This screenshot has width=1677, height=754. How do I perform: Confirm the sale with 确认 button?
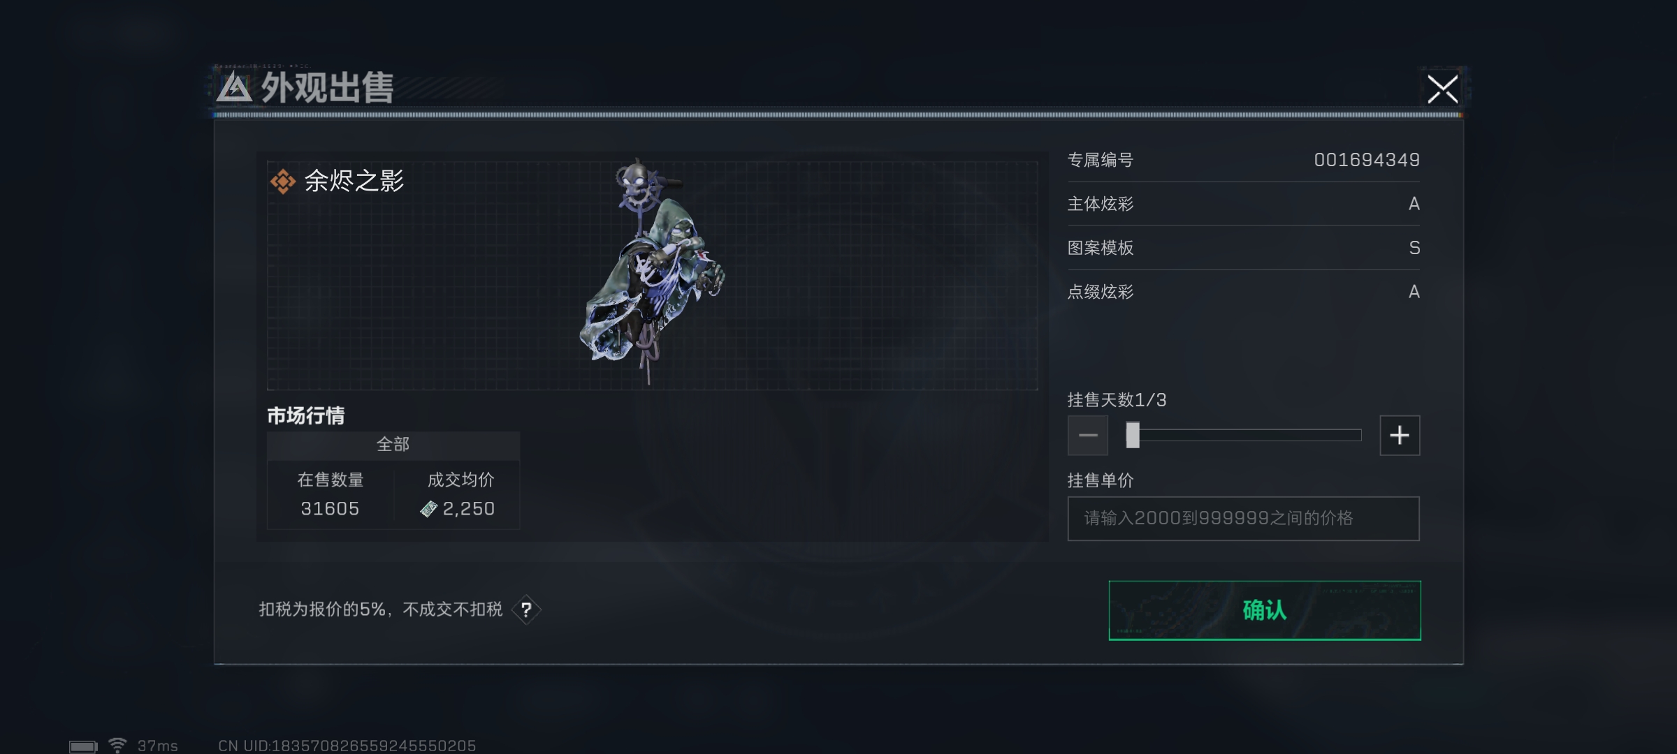tap(1265, 610)
